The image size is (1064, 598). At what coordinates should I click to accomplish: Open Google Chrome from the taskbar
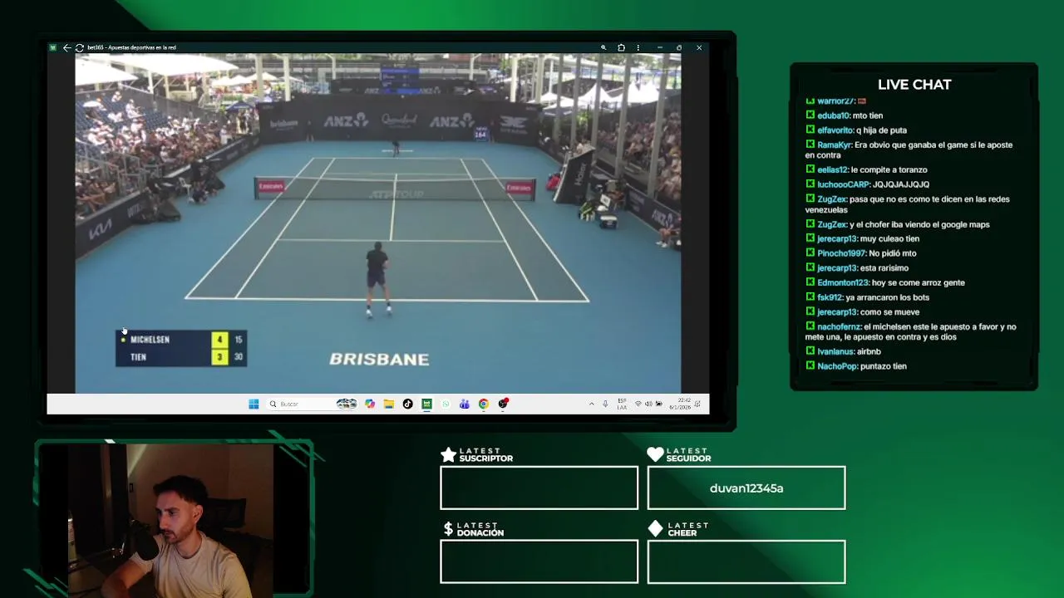click(x=483, y=404)
